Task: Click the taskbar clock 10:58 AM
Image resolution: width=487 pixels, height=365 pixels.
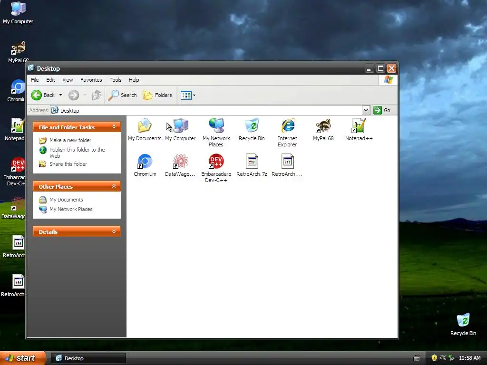Action: 469,358
